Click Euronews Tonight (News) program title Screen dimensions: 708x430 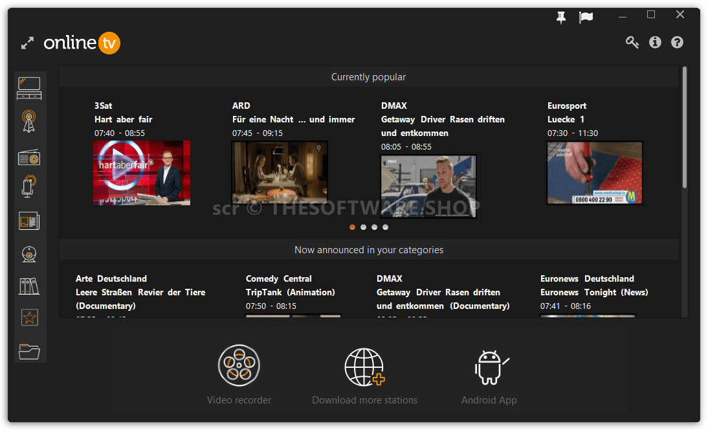594,292
